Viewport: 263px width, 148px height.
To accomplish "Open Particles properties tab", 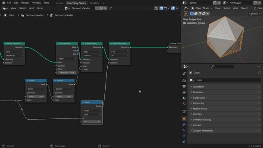I will [184, 130].
